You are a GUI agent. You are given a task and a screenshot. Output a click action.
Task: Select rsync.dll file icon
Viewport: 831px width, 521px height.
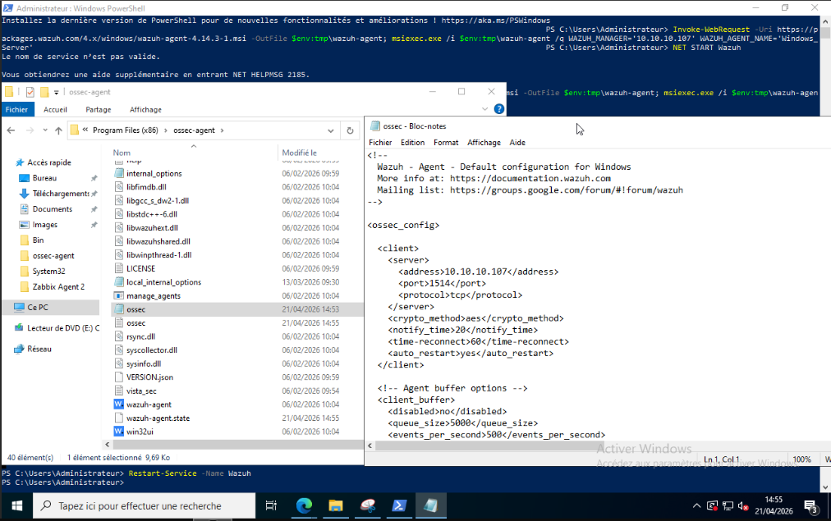tap(119, 336)
